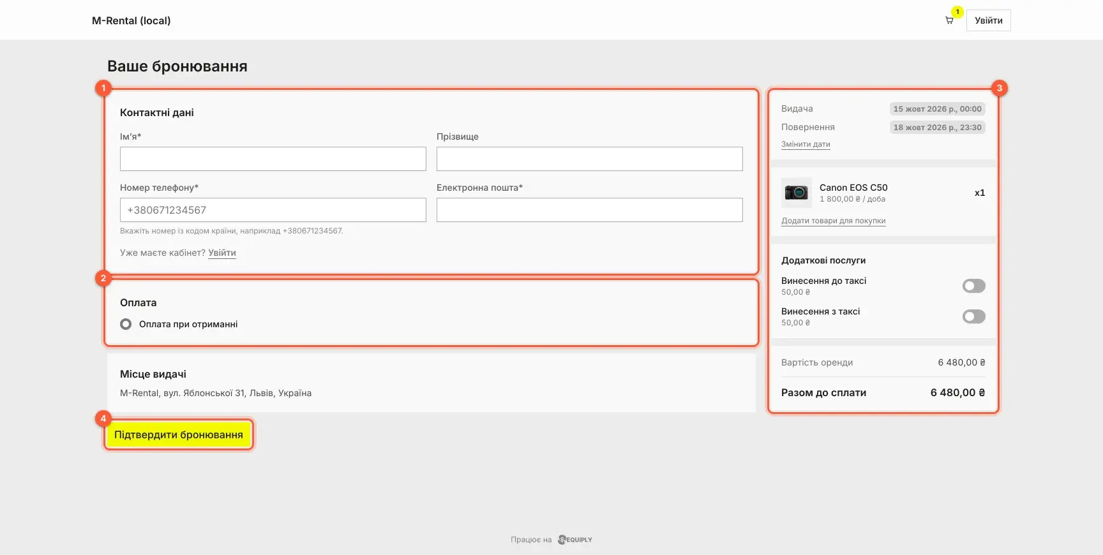Go to M-Rental (local) home title
Viewport: 1103px width, 555px height.
pyautogui.click(x=131, y=20)
